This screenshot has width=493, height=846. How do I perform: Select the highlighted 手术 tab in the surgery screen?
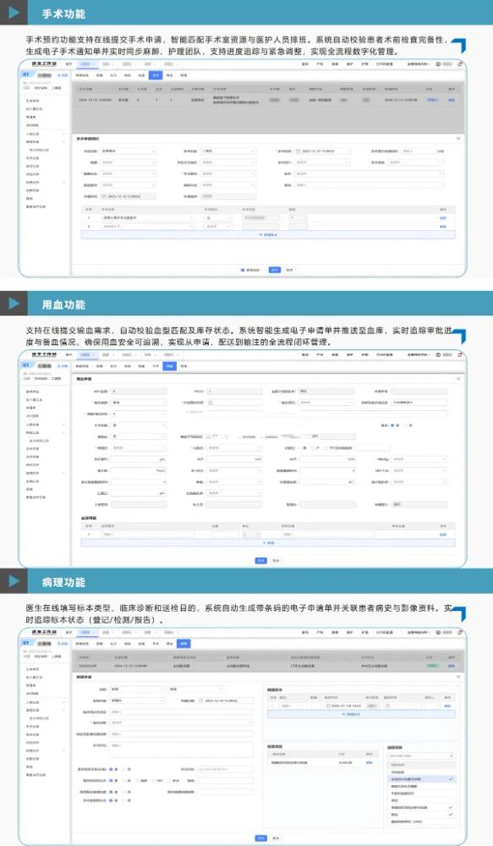pos(156,75)
